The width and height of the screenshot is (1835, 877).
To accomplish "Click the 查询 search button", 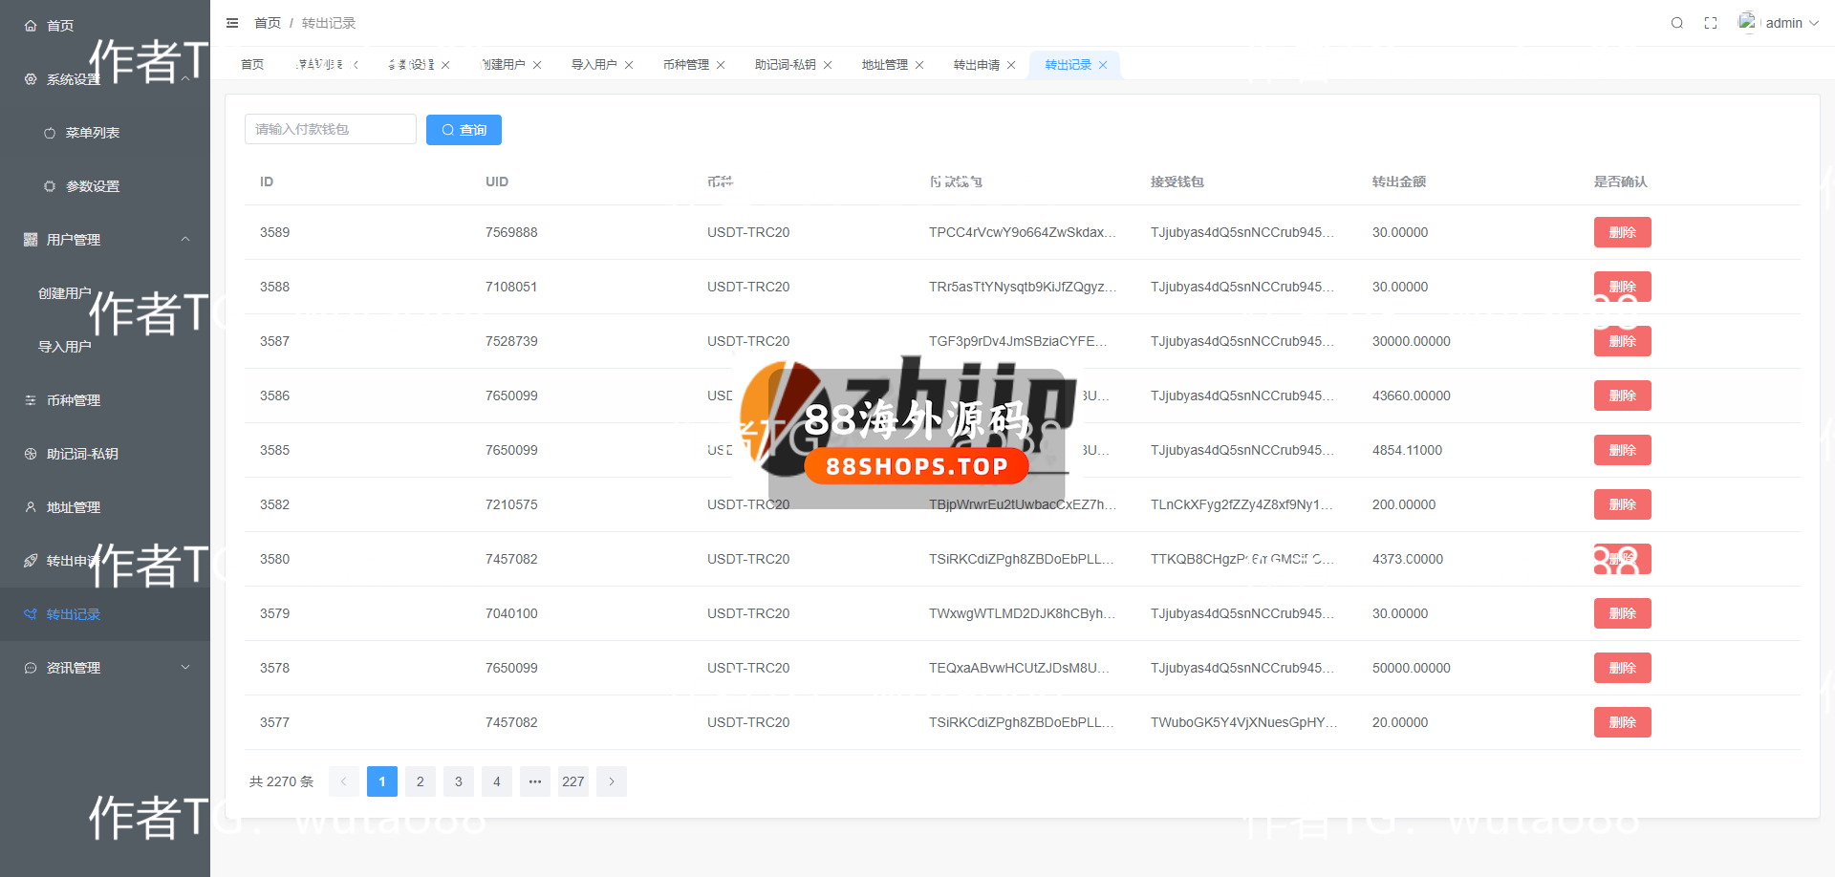I will tap(464, 130).
